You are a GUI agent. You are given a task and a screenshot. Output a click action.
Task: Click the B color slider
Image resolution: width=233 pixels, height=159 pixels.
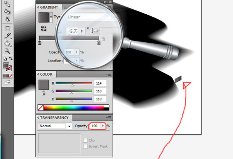pos(74,99)
